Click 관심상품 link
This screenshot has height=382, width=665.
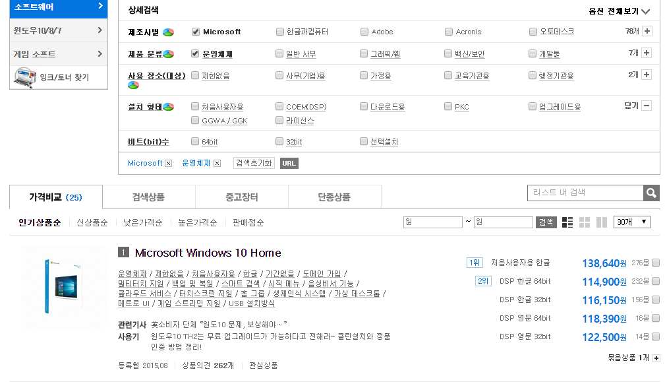click(264, 366)
